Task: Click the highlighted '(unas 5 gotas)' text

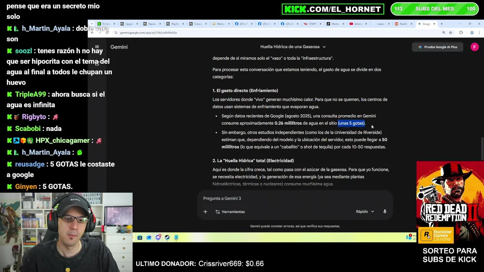Action: [351, 123]
